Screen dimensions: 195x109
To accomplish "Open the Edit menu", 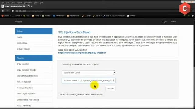I will (8, 2).
